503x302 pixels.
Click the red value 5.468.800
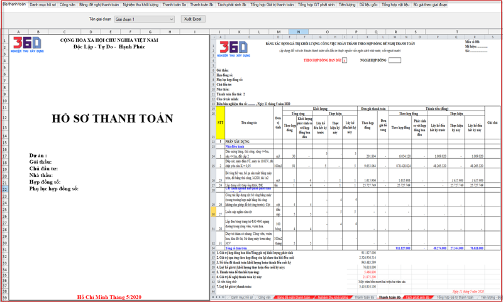pyautogui.click(x=370, y=272)
